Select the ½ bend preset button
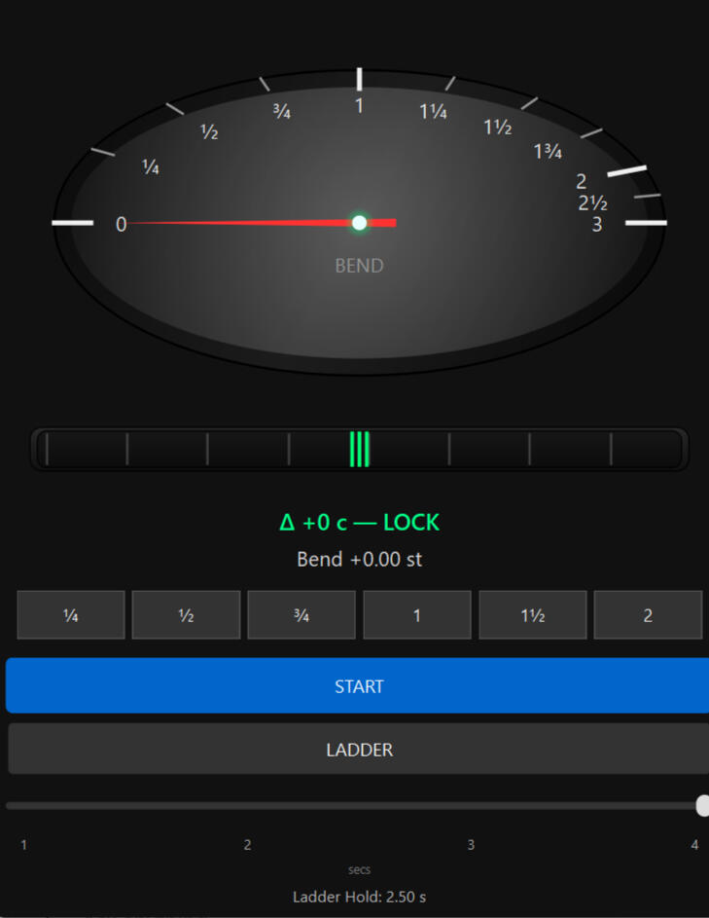The image size is (709, 918). pyautogui.click(x=186, y=615)
